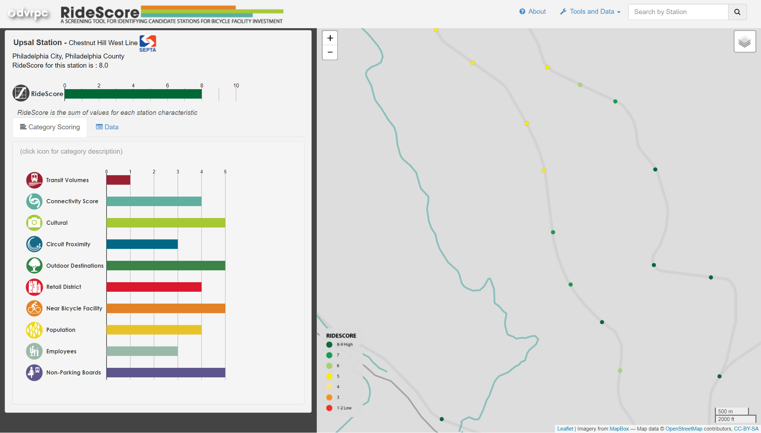Click the Search by Station field
The image size is (761, 433).
(678, 12)
